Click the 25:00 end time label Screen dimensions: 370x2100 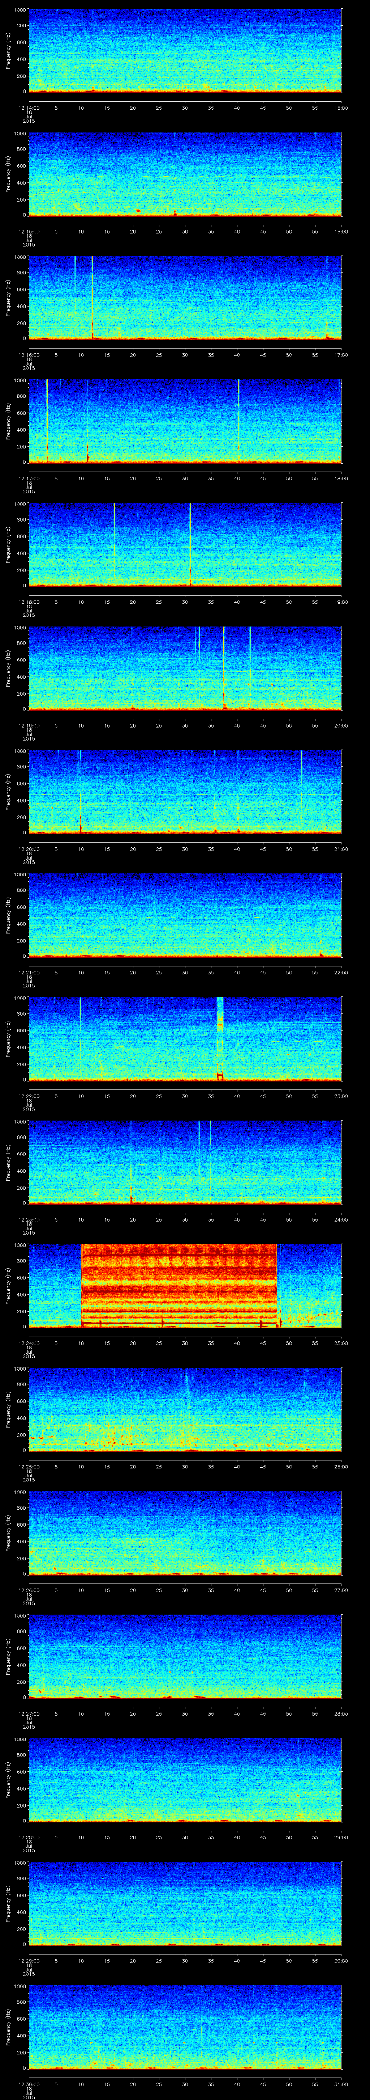tap(341, 1343)
